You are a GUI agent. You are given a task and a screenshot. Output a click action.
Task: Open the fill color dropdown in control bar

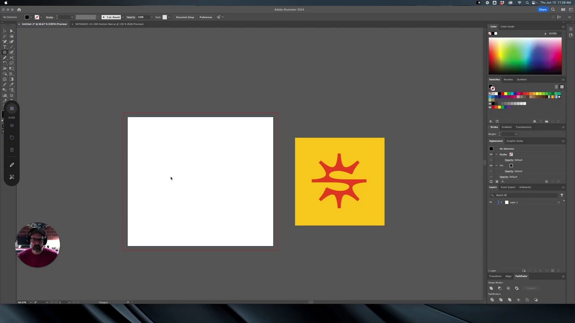[31, 17]
